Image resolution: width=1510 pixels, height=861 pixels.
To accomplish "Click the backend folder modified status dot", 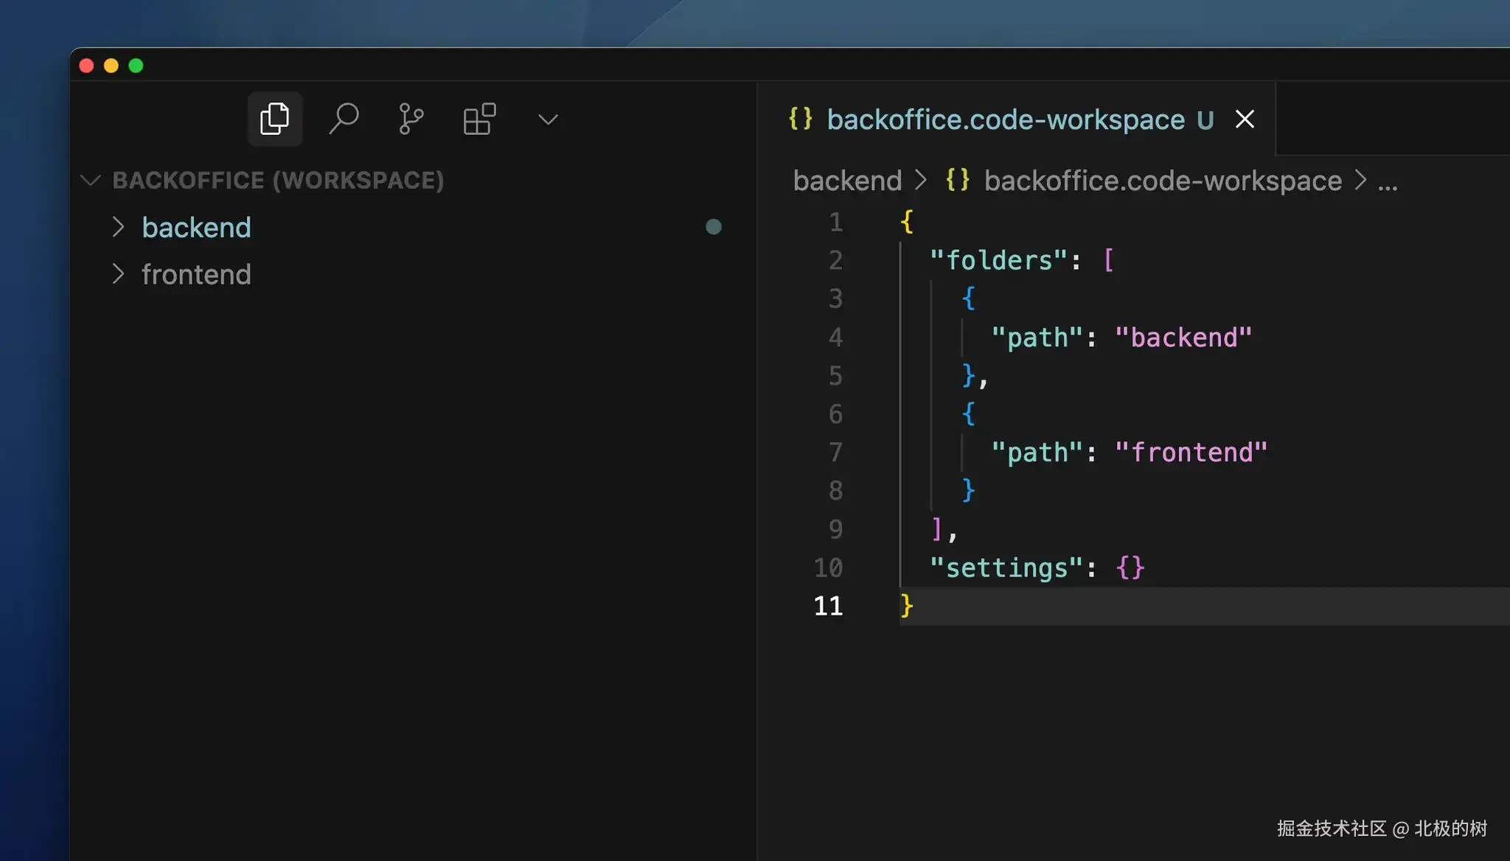I will (713, 227).
